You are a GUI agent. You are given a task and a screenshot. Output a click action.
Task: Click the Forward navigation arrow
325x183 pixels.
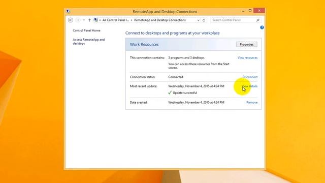[x=78, y=20]
